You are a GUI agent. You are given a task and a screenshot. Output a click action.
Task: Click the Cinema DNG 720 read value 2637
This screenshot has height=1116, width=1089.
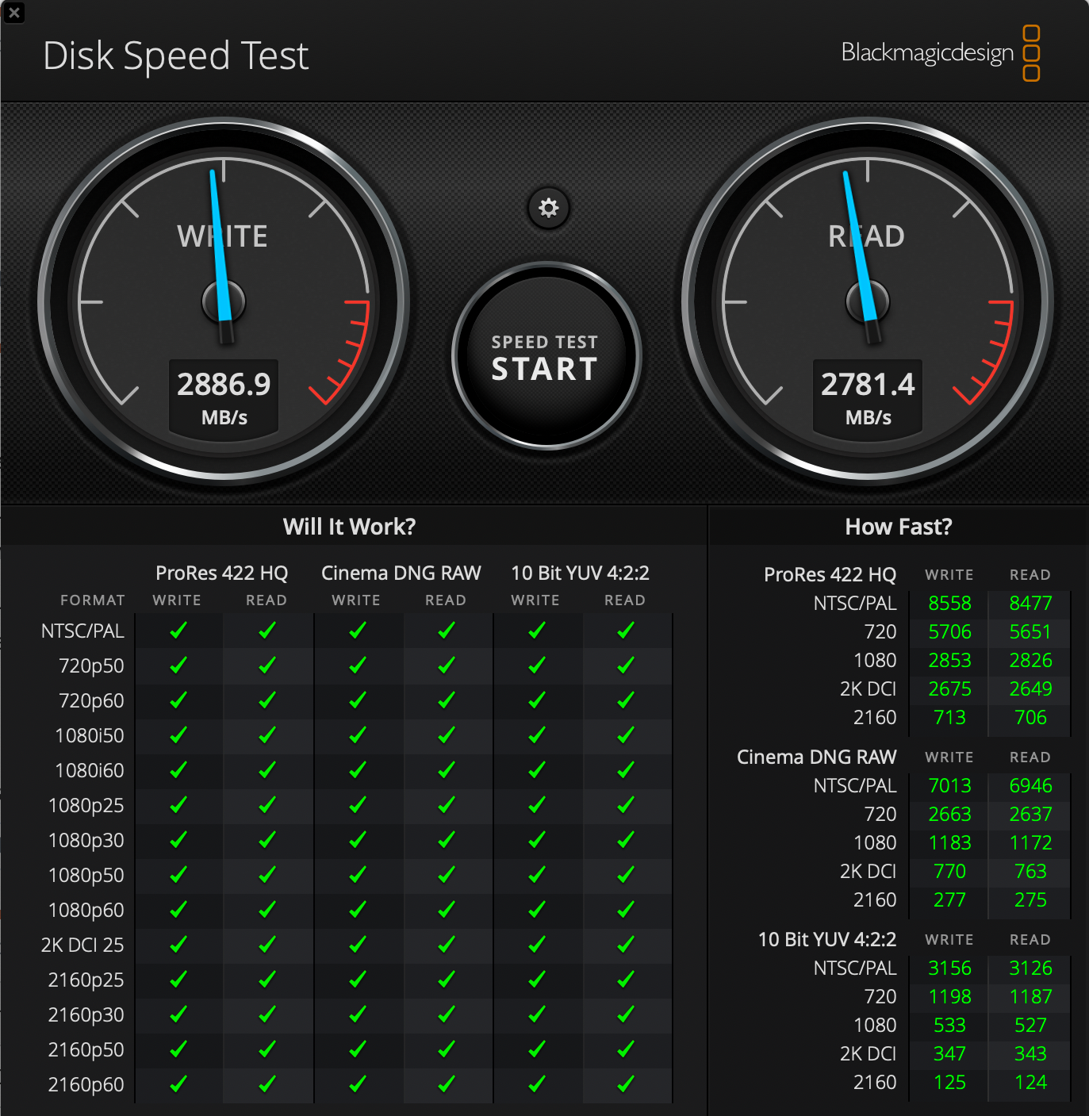point(1030,815)
